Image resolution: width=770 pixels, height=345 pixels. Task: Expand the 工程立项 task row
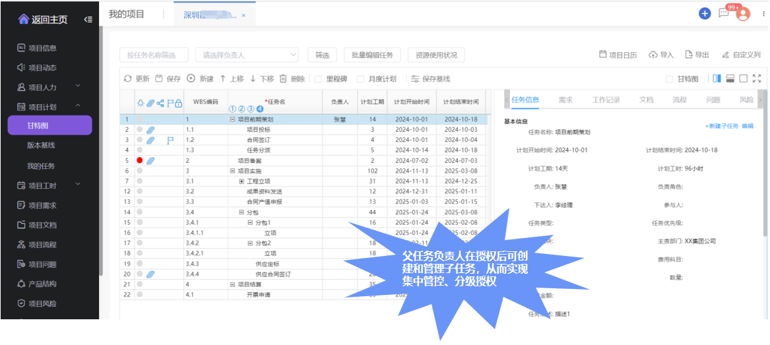241,181
